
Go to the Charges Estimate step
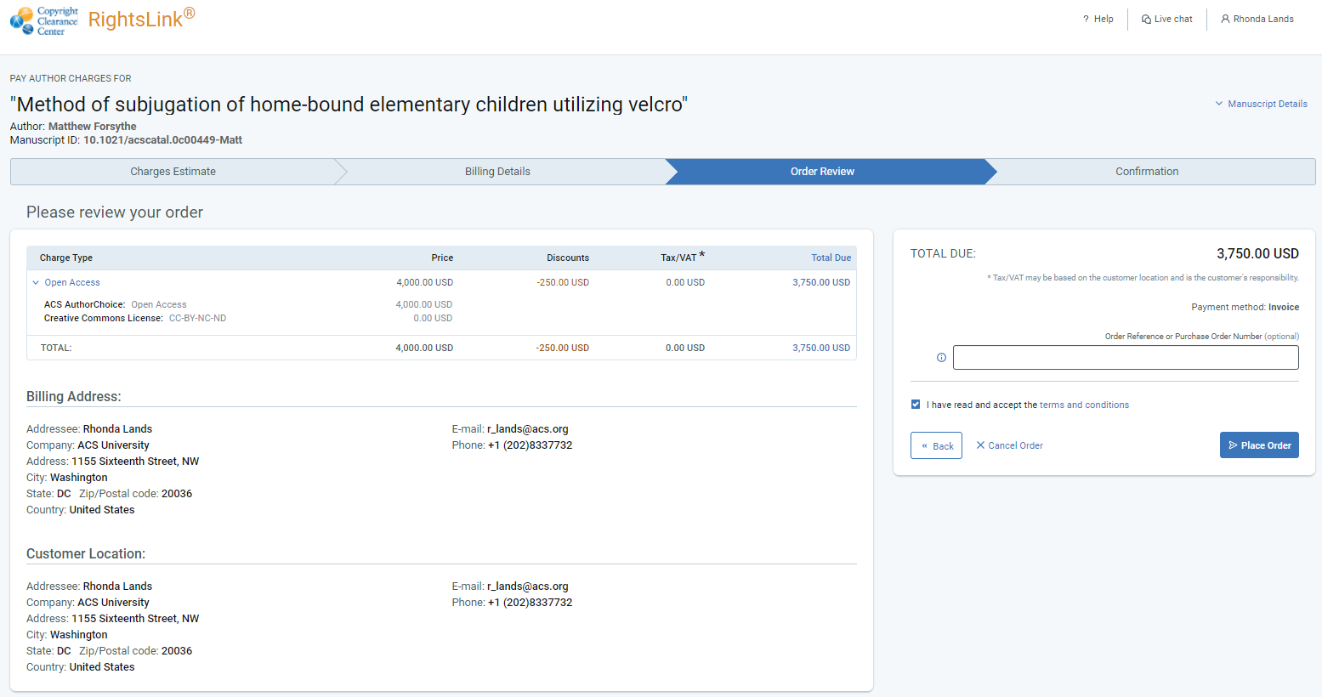pos(173,172)
